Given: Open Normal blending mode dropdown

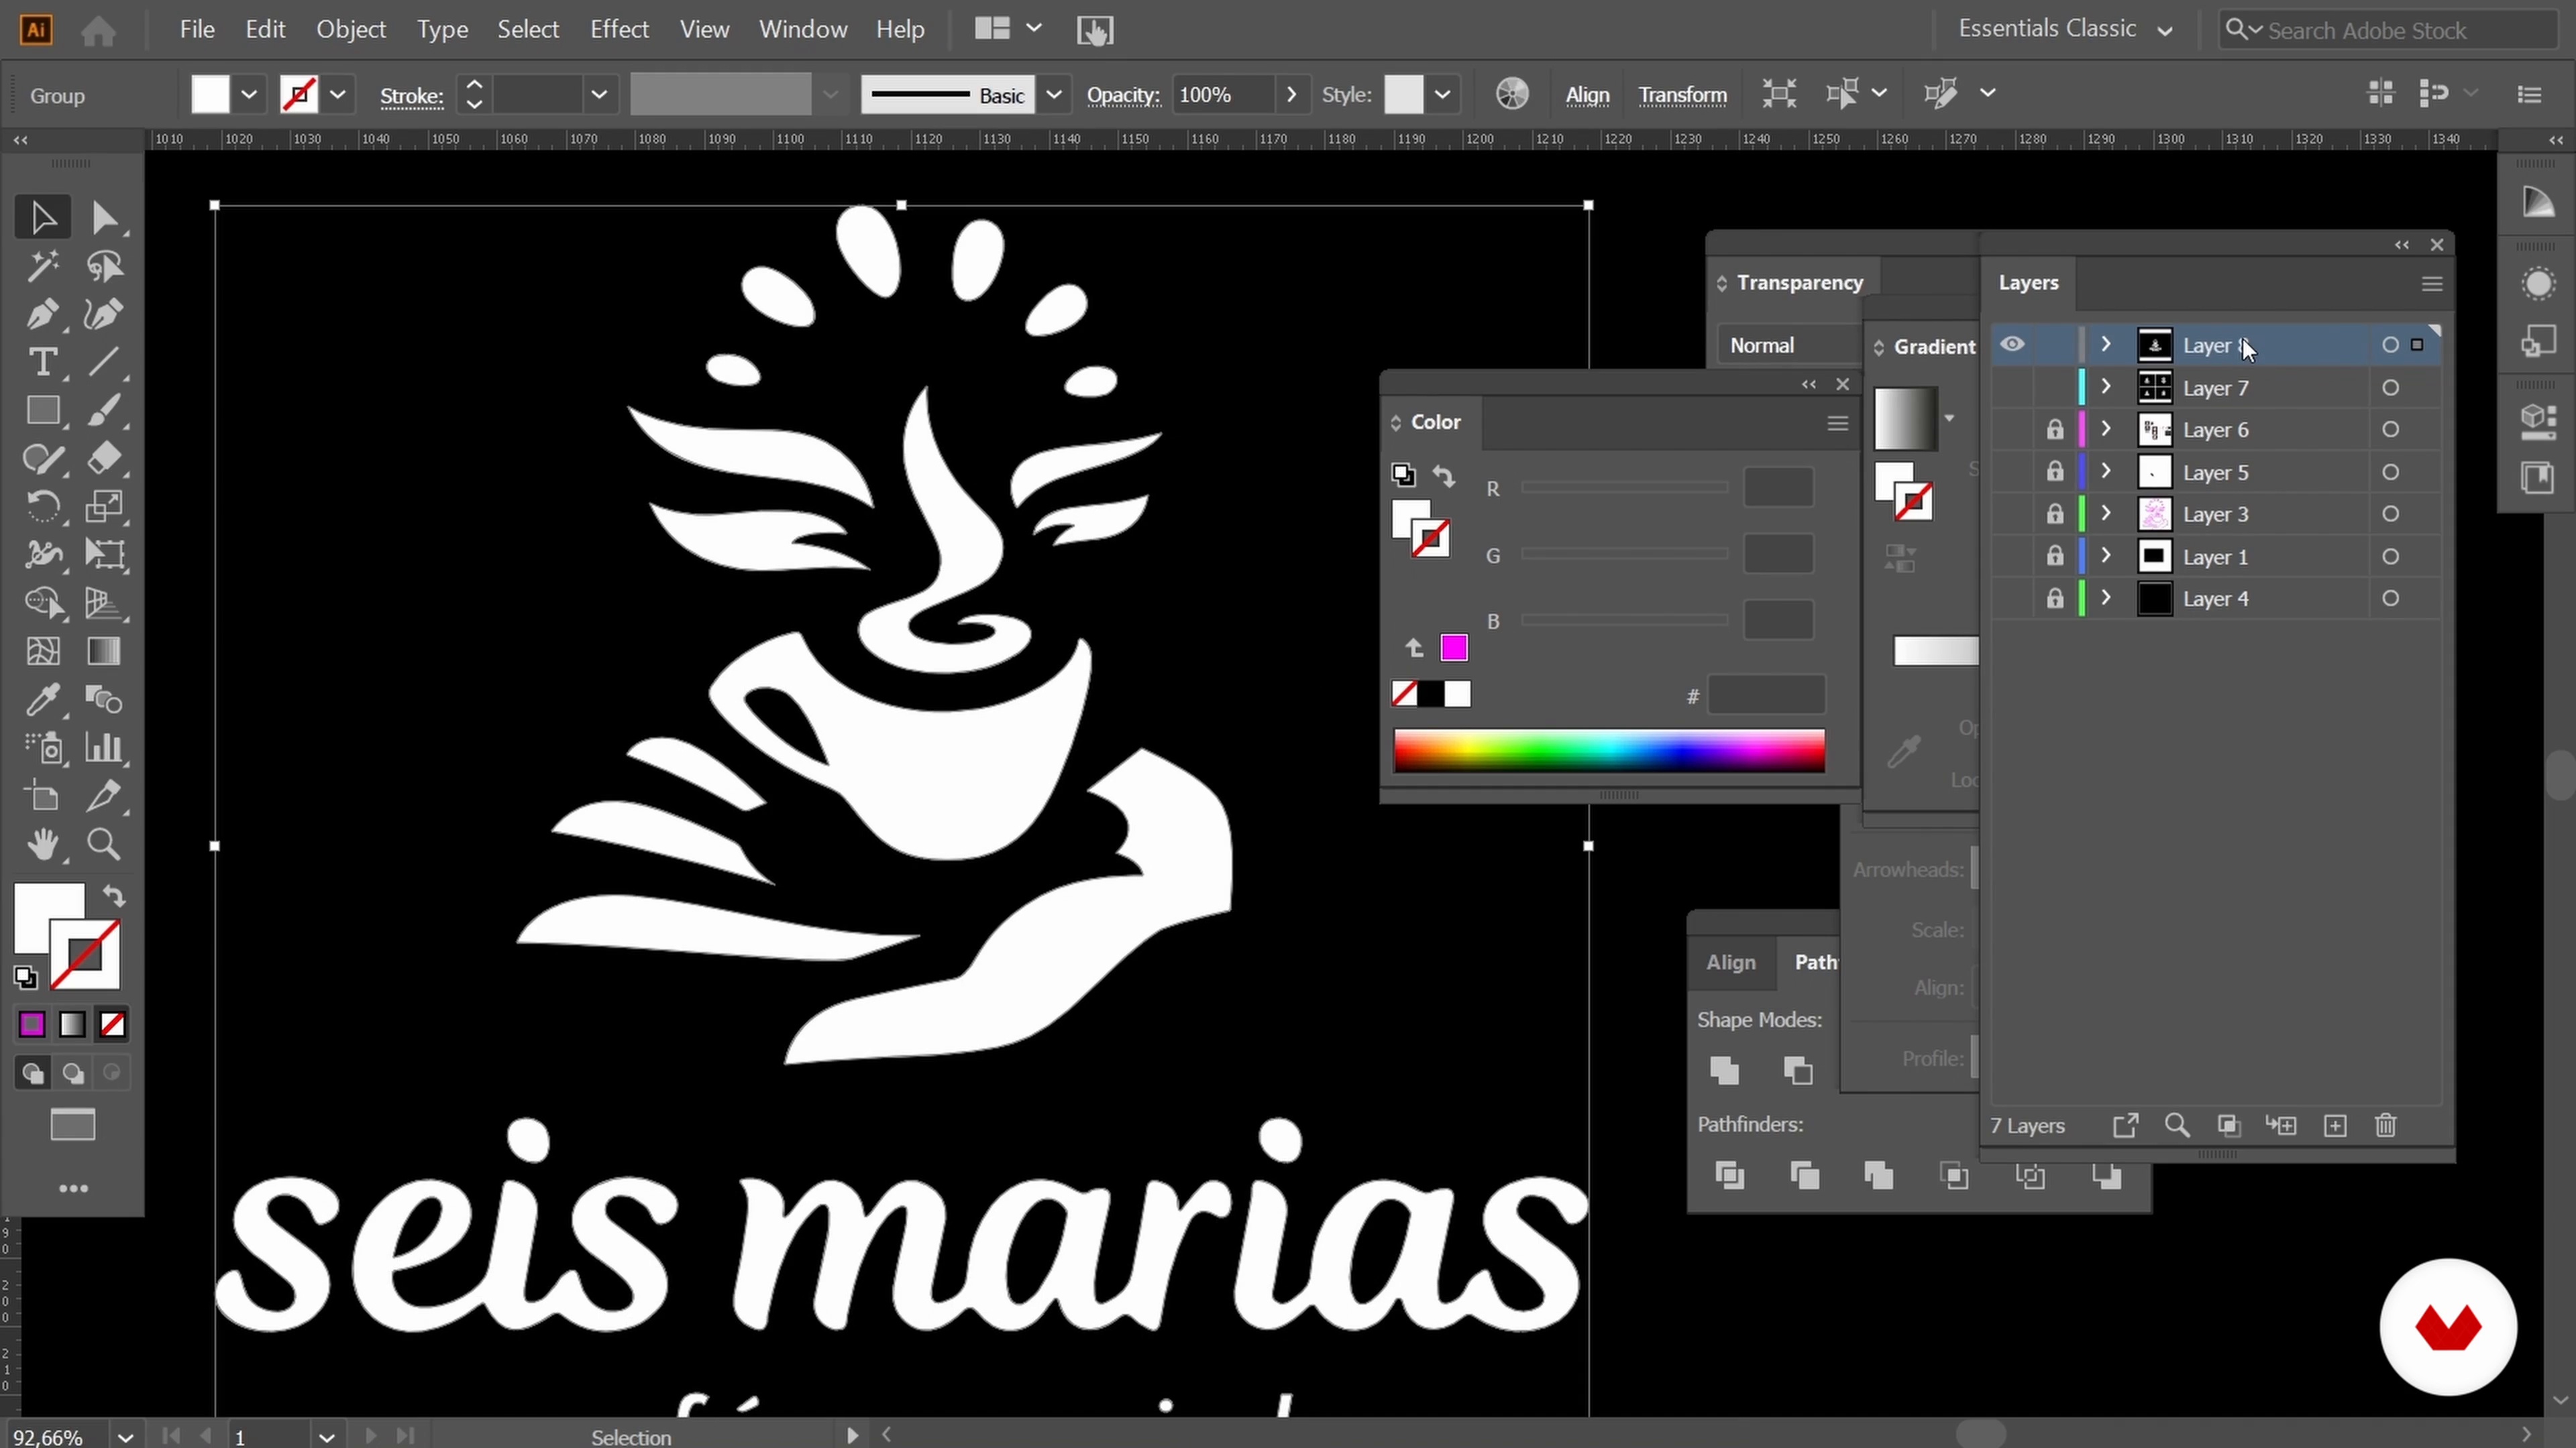Looking at the screenshot, I should pyautogui.click(x=1790, y=345).
